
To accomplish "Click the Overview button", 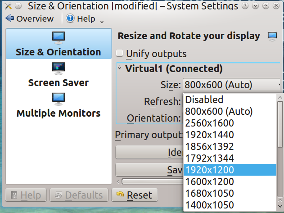I will (x=30, y=18).
